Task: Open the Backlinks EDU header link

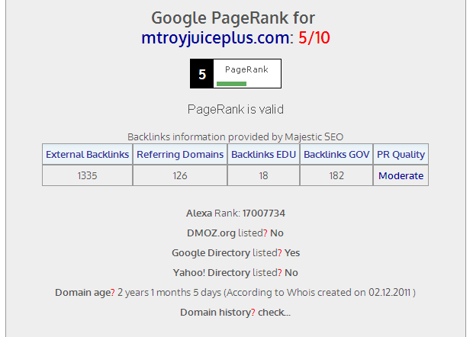Action: coord(263,154)
